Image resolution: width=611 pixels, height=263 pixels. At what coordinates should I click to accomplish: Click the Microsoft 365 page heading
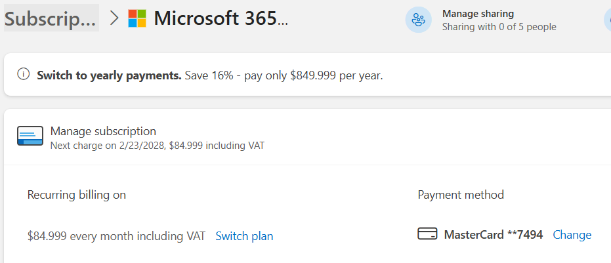[221, 18]
